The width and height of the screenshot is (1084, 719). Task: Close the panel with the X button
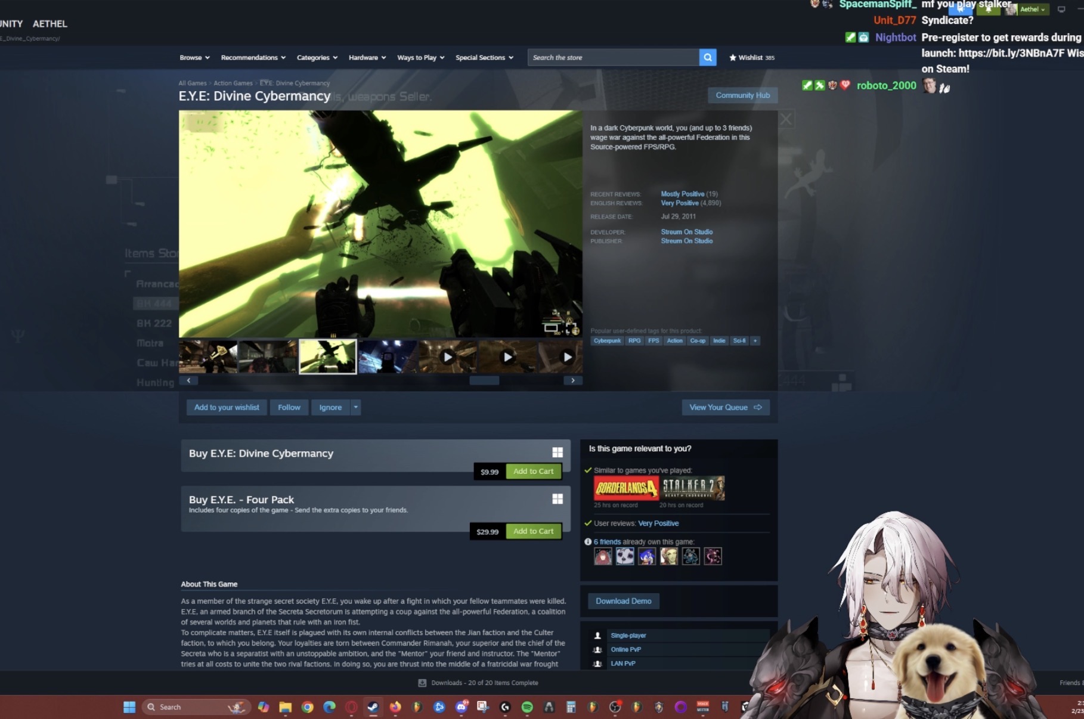pos(786,119)
